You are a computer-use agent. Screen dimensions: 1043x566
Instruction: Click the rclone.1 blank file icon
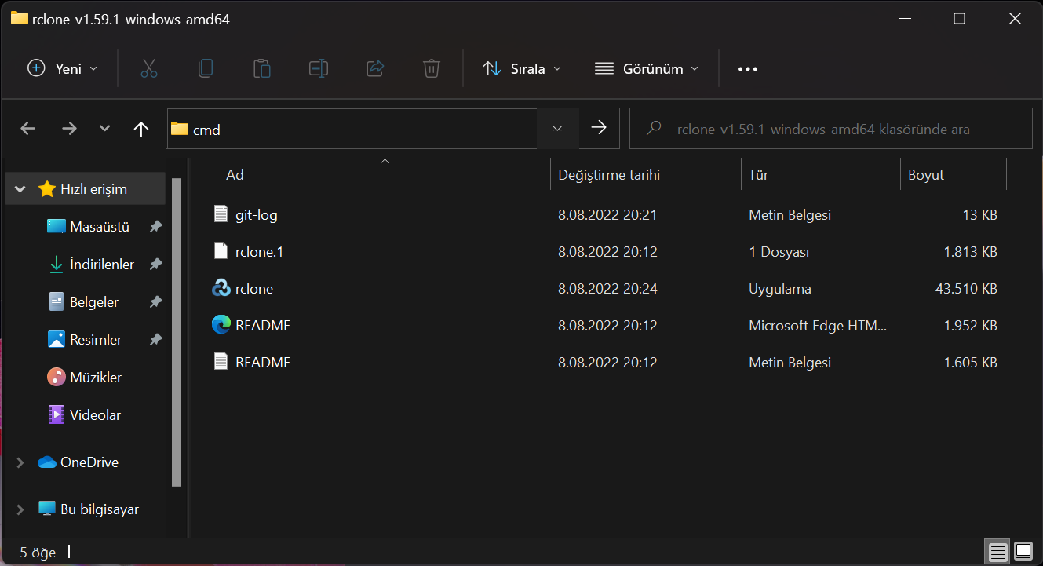click(221, 251)
